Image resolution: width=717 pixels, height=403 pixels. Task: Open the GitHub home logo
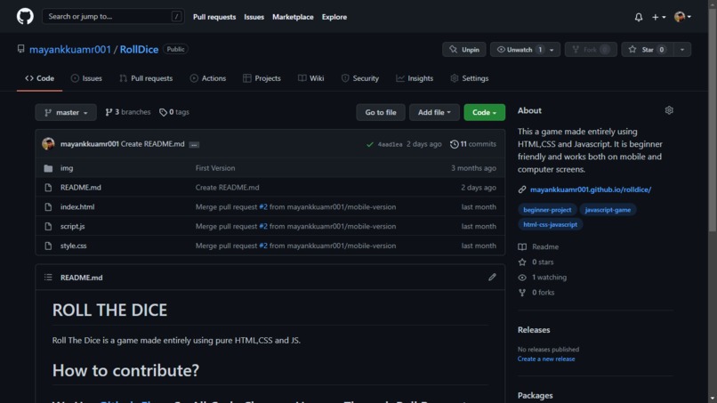[25, 17]
